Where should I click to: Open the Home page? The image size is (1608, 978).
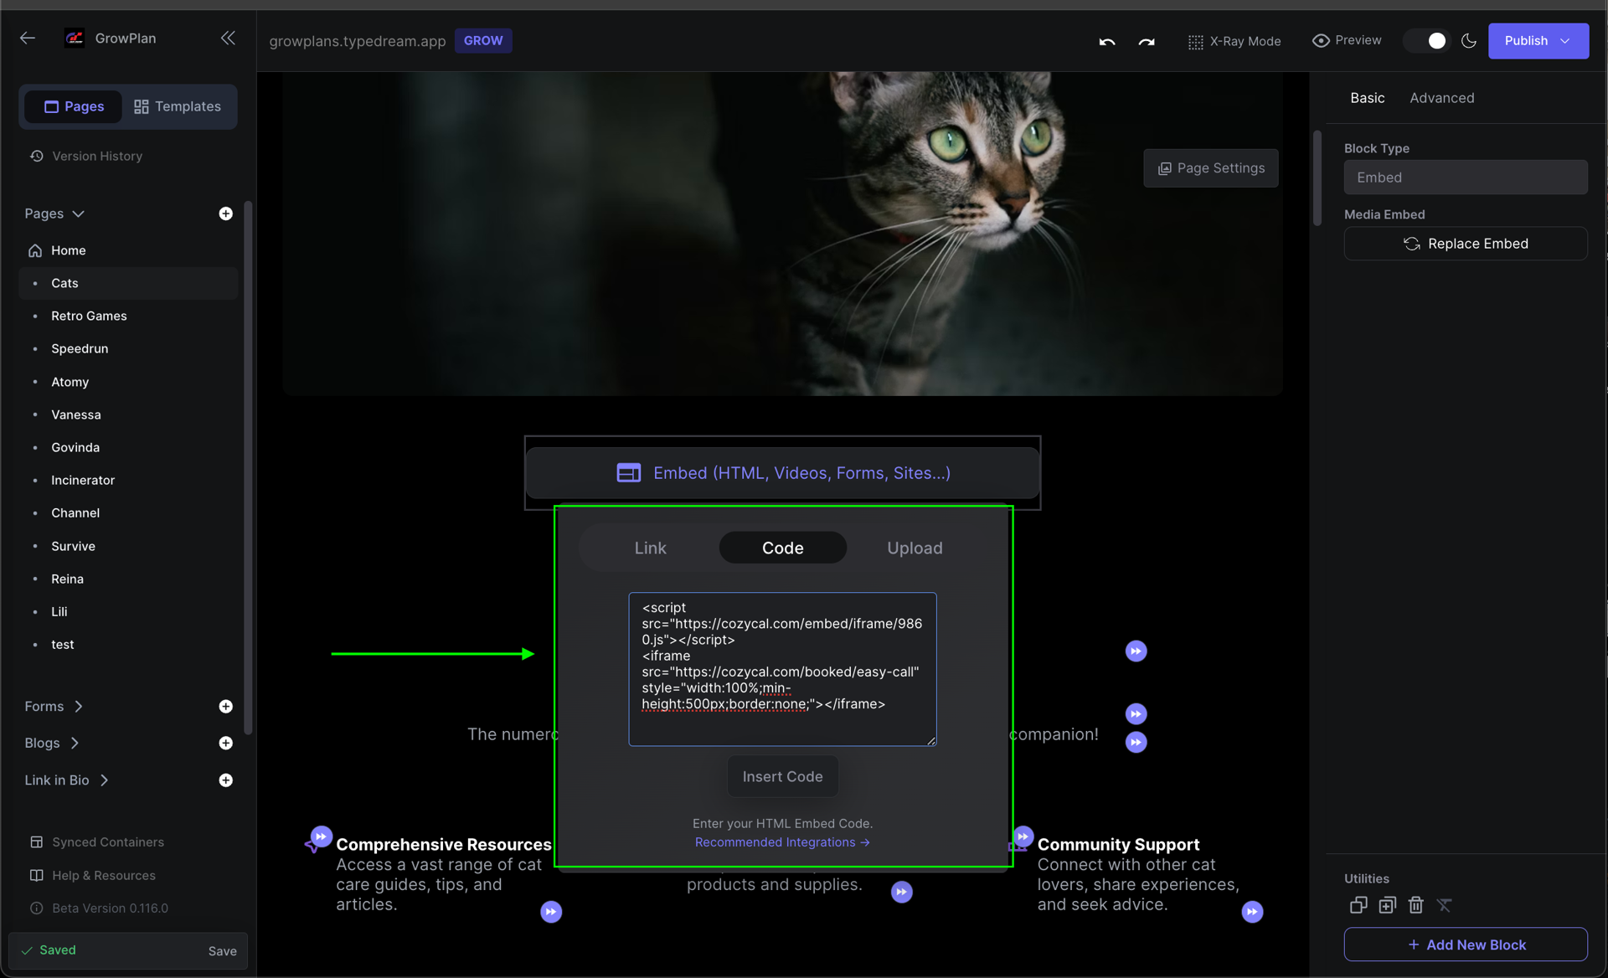click(128, 250)
